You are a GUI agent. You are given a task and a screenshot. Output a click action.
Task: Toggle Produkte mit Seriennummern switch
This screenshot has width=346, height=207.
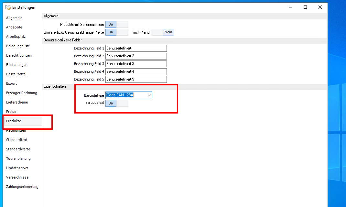117,24
